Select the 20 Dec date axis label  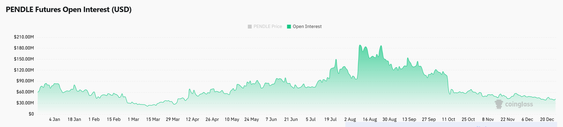pyautogui.click(x=547, y=119)
